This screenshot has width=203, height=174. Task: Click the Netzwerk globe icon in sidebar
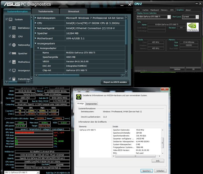(x=14, y=45)
